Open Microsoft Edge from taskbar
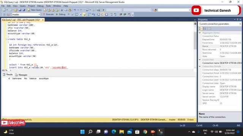 click(114, 132)
